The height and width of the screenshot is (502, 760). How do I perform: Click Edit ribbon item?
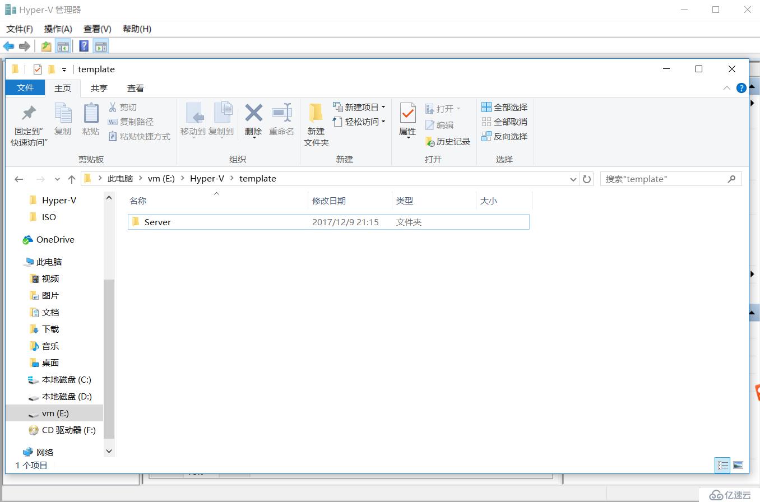click(x=439, y=125)
